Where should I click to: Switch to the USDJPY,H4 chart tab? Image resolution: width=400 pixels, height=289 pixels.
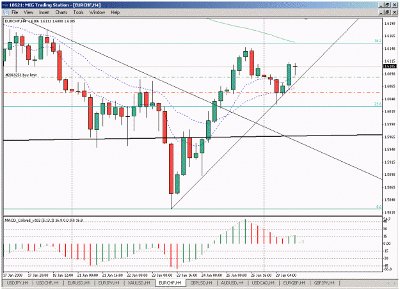(17, 283)
